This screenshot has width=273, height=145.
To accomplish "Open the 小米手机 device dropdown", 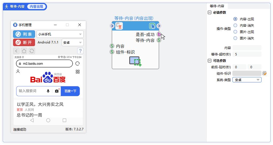I will pyautogui.click(x=60, y=34).
